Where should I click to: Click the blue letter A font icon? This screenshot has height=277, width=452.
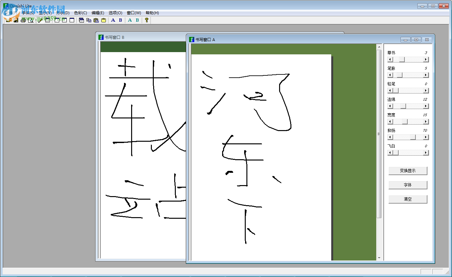click(x=113, y=20)
